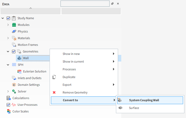Collapse the Study Name tree node
186x118 pixels.
click(x=3, y=18)
